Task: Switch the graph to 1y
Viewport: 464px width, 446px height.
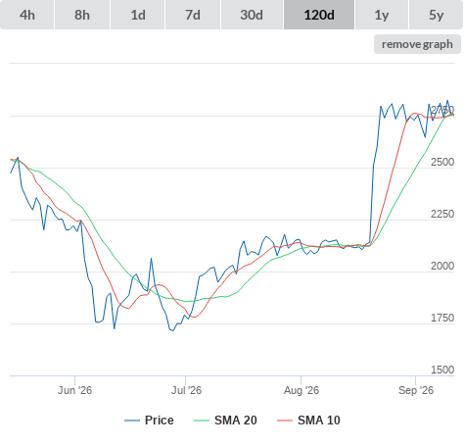Action: coord(382,15)
